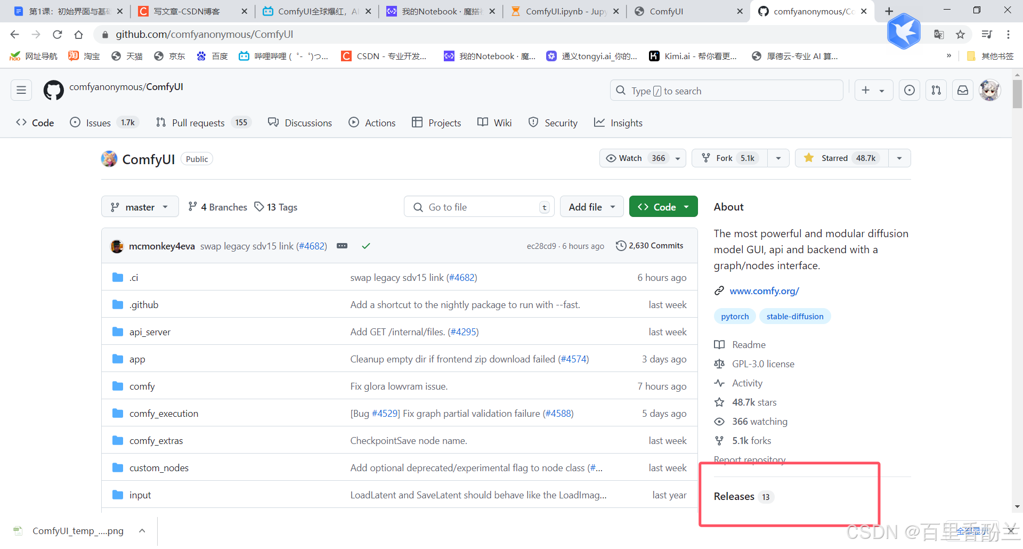Image resolution: width=1023 pixels, height=549 pixels.
Task: Click the blue bird extension icon
Action: (904, 31)
